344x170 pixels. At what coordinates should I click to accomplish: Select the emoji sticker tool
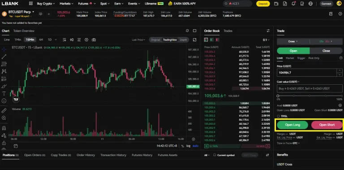pyautogui.click(x=4, y=101)
